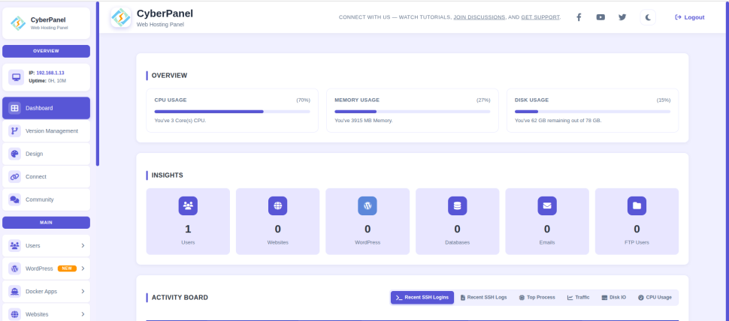Toggle dark mode with moon icon
This screenshot has height=321, width=729.
(648, 18)
